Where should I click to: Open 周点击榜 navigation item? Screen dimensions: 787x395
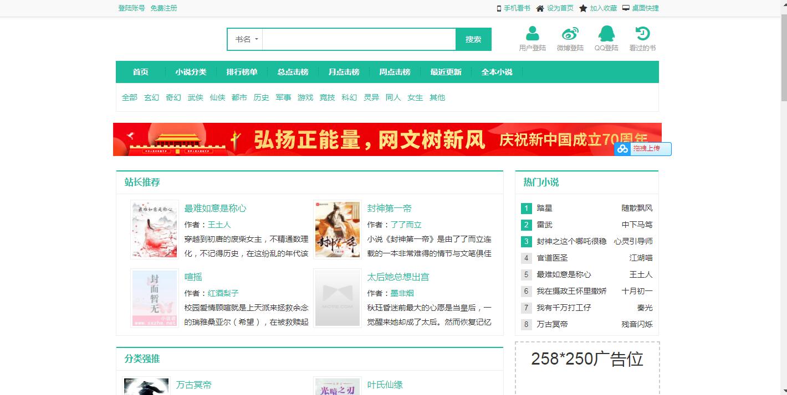pos(395,72)
